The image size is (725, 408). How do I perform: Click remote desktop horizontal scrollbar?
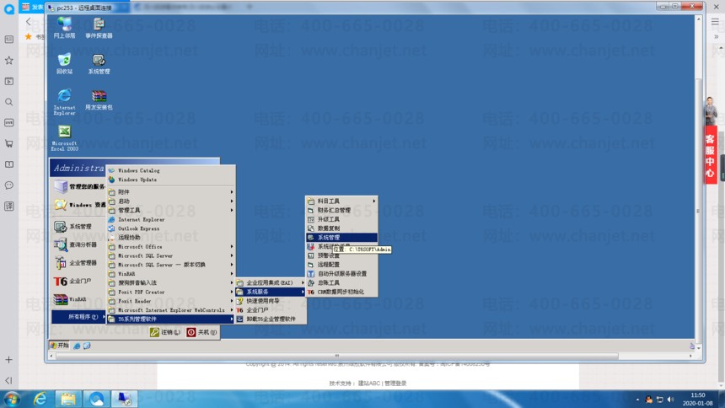(x=337, y=356)
